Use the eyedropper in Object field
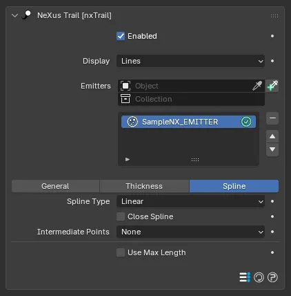Screen dimensions: 291x296 click(257, 86)
